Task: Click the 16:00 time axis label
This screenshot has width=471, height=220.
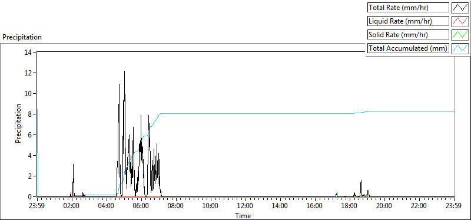Action: tap(315, 206)
